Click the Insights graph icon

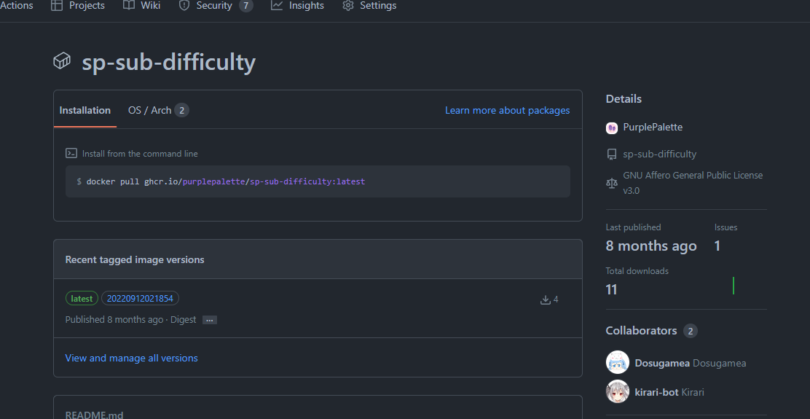(x=277, y=6)
